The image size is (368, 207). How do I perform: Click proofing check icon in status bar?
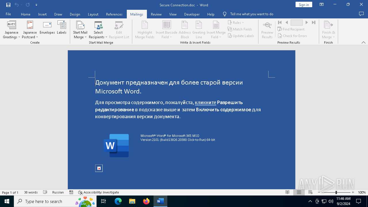tap(45, 192)
